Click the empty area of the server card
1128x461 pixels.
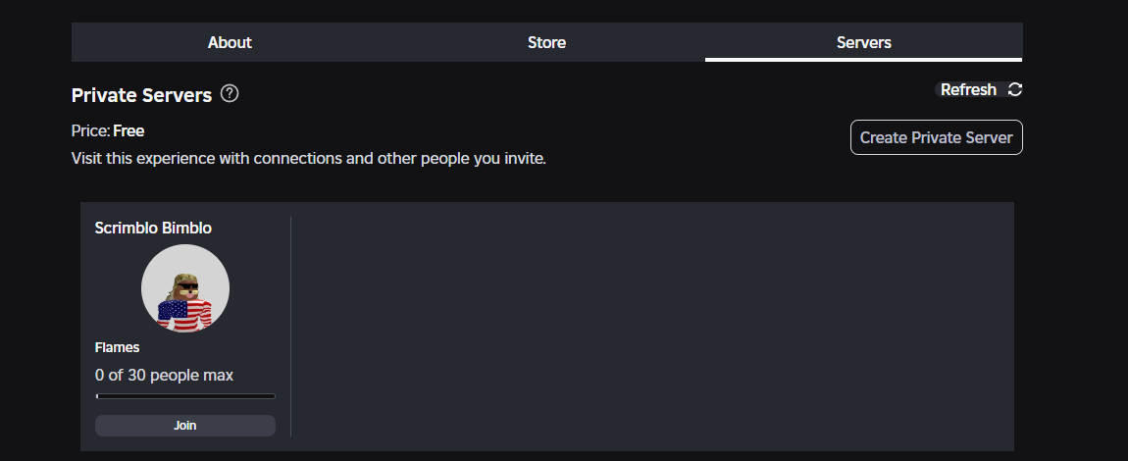point(651,326)
